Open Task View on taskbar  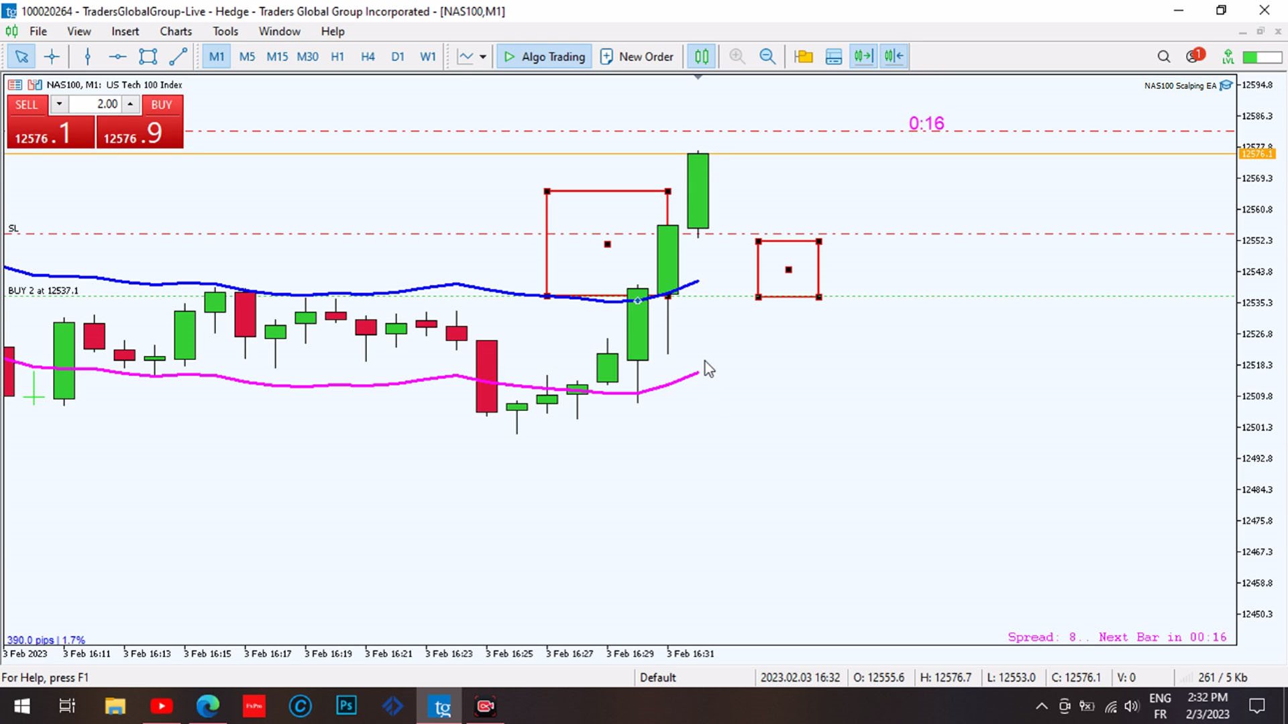tap(67, 706)
